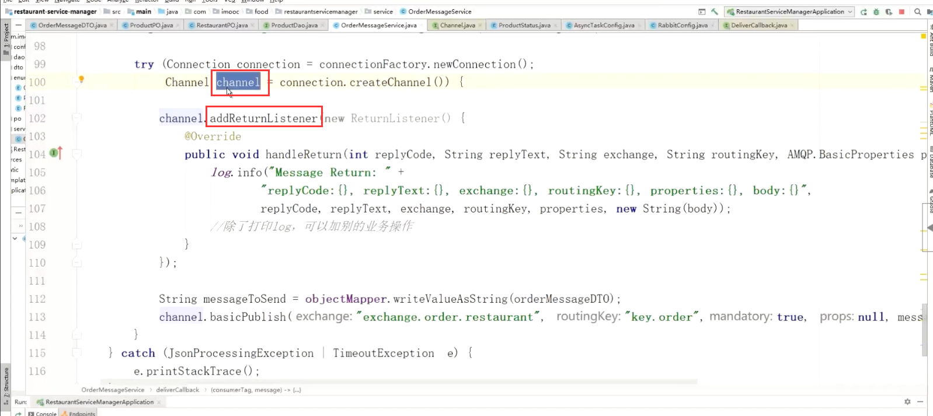The width and height of the screenshot is (933, 416).
Task: Toggle the Project tool window button
Action: [6, 39]
